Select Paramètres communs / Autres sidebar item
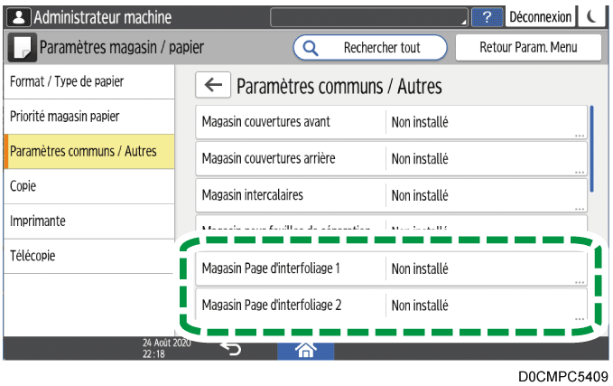The width and height of the screenshot is (613, 386). click(x=88, y=151)
